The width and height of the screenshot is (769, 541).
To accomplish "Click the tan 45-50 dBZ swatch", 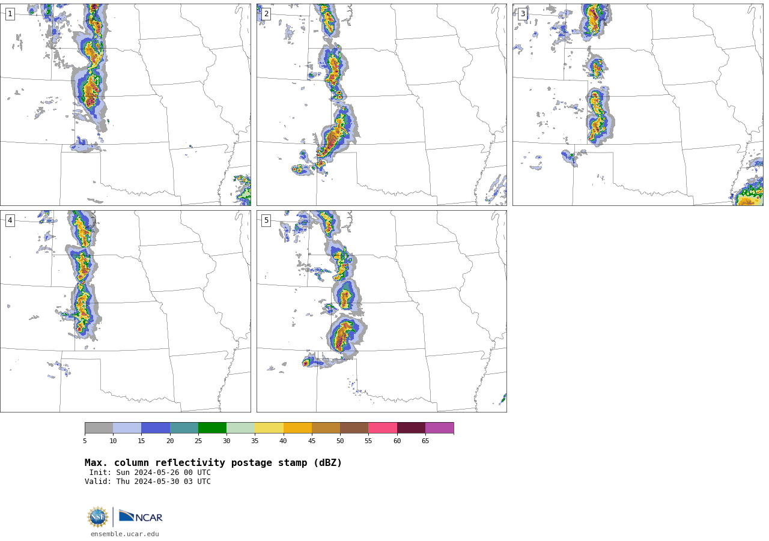I will coord(326,428).
